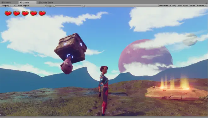208x118 pixels.
Task: Click the Game tab icon
Action: pos(21,3)
